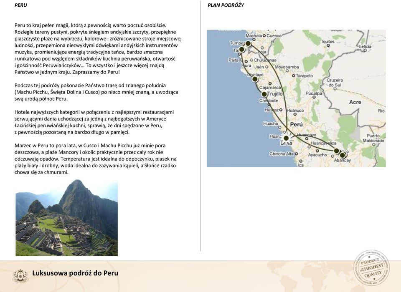Click the large dark route marker at Chiclayo
Image resolution: width=401 pixels, height=292 pixels.
(255, 79)
